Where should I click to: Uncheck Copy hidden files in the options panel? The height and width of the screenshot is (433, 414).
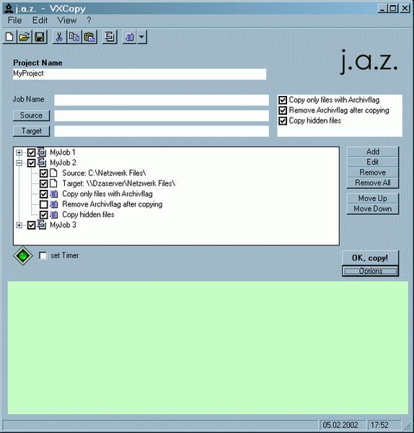[x=283, y=121]
